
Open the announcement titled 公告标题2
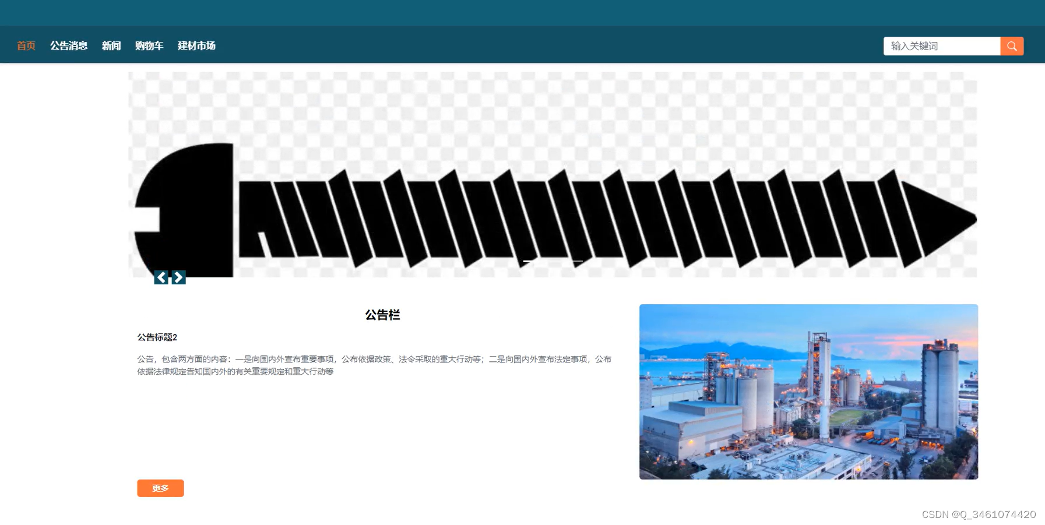pyautogui.click(x=157, y=337)
